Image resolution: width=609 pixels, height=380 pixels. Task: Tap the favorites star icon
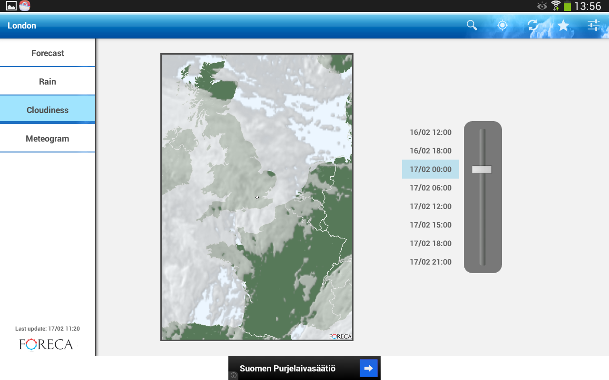pyautogui.click(x=563, y=25)
